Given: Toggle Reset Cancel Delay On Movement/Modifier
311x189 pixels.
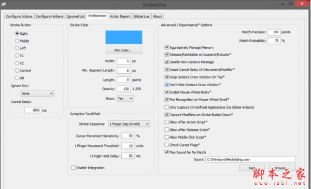Looking at the screenshot, I should (200, 70).
